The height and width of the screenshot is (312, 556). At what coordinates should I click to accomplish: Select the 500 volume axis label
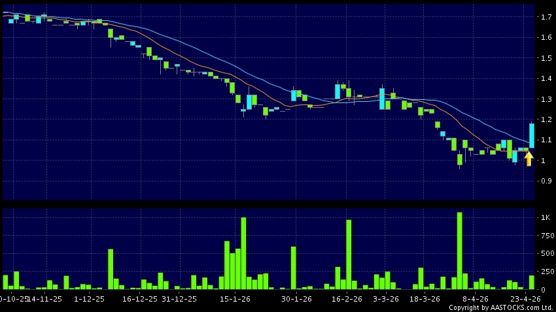click(545, 253)
